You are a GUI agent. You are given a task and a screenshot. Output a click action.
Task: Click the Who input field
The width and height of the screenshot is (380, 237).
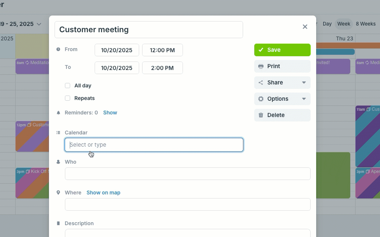coord(187,174)
